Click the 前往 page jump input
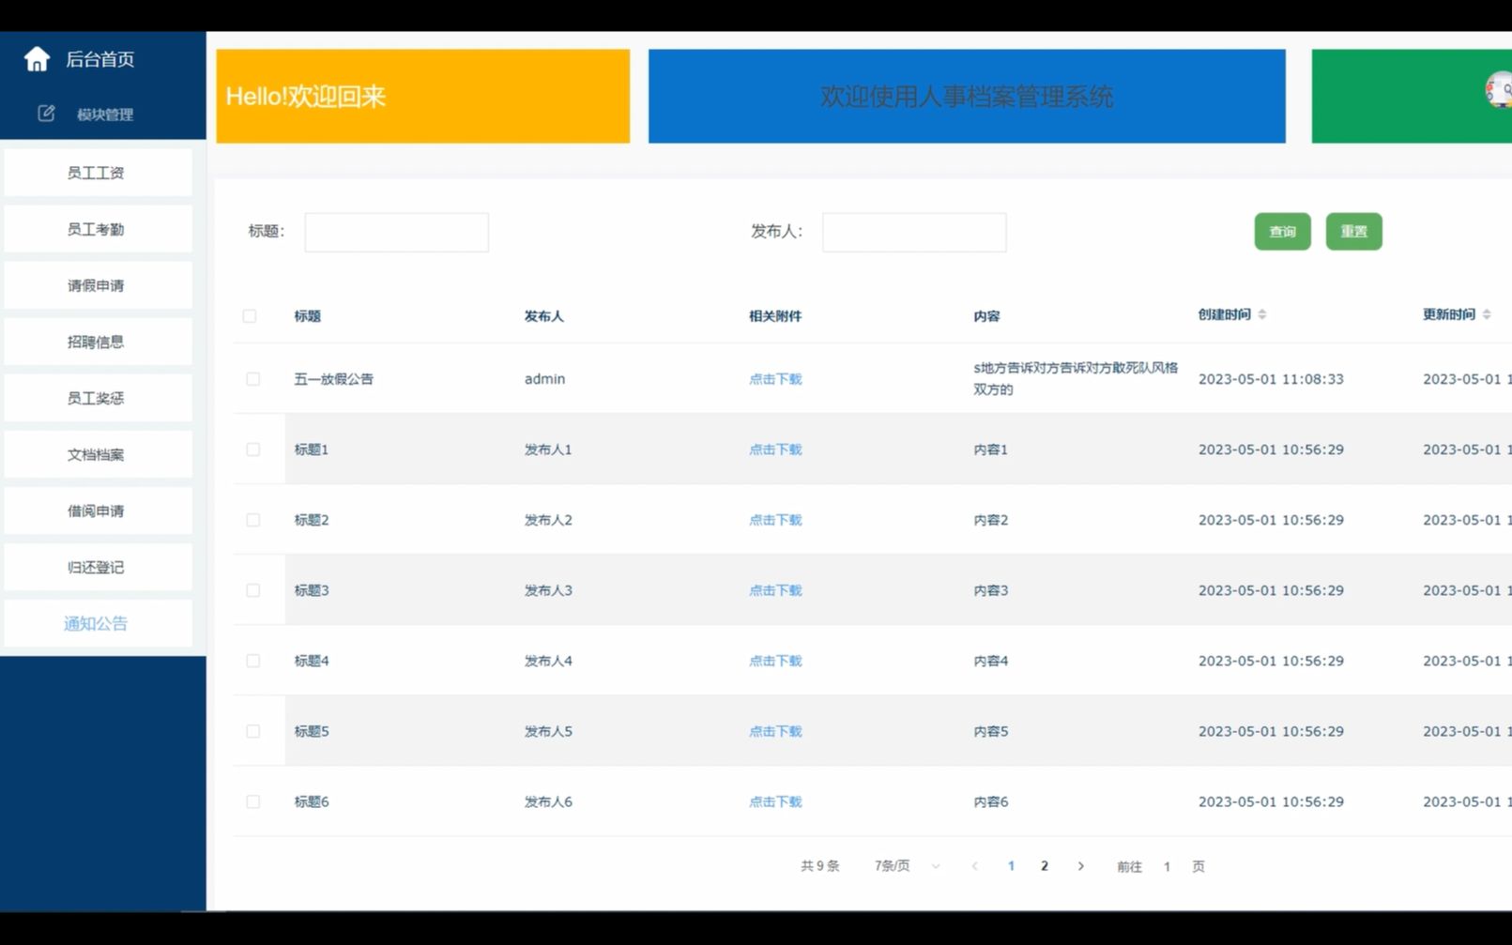1512x945 pixels. click(1167, 866)
